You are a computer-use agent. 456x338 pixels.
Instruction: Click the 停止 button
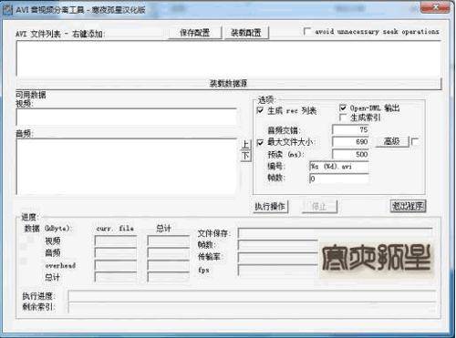pos(319,207)
